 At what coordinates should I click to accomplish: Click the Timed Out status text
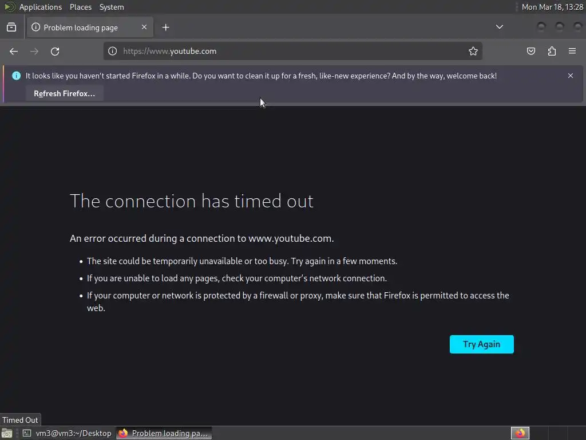[20, 420]
